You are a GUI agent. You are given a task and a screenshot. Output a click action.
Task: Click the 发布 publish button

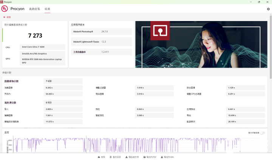pyautogui.click(x=101, y=157)
